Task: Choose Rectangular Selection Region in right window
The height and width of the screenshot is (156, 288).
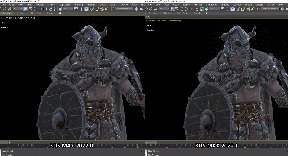Action: 182,9
